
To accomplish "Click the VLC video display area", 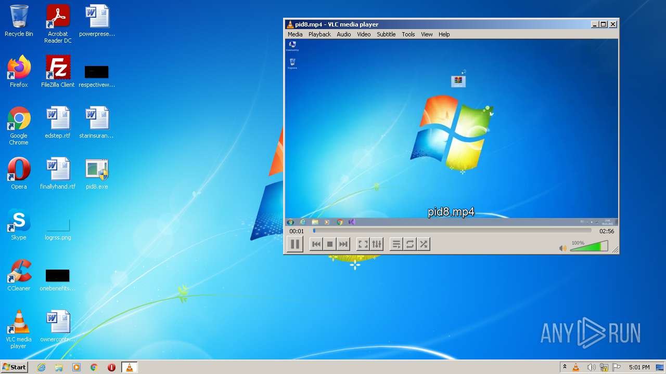I will pos(452,132).
